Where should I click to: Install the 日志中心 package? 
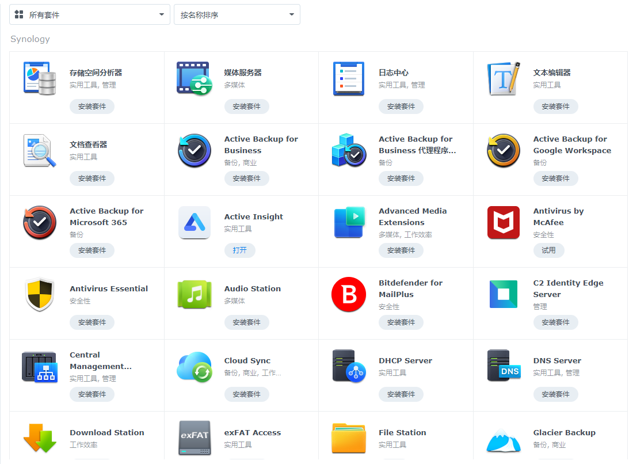pyautogui.click(x=401, y=107)
